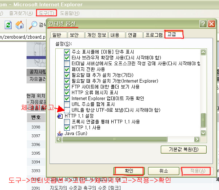219x190 pixels.
Task: Click the magnifier 검색 search icon
Action: coord(33,25)
